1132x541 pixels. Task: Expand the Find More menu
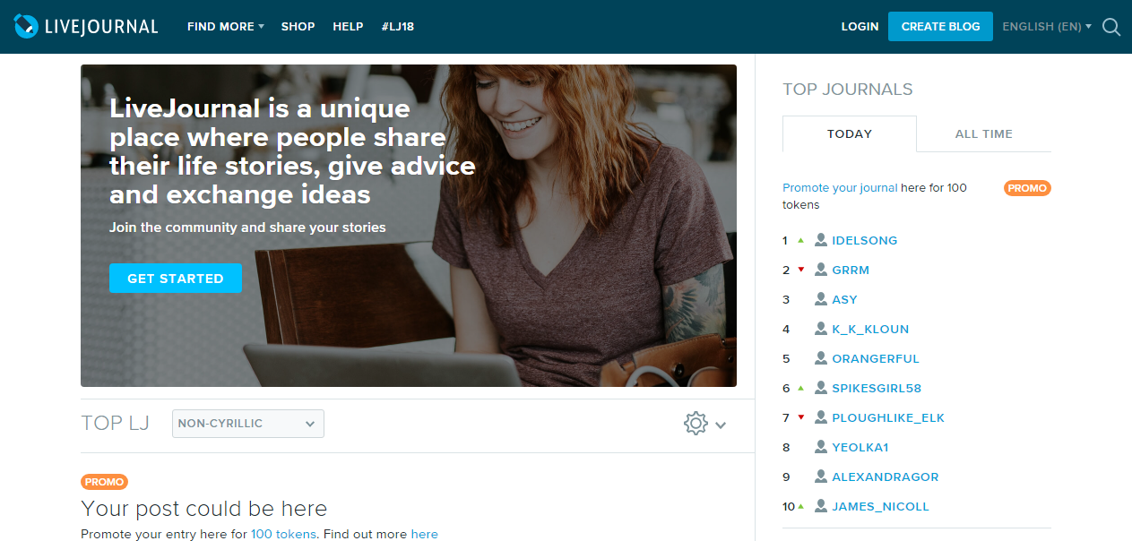click(x=225, y=27)
